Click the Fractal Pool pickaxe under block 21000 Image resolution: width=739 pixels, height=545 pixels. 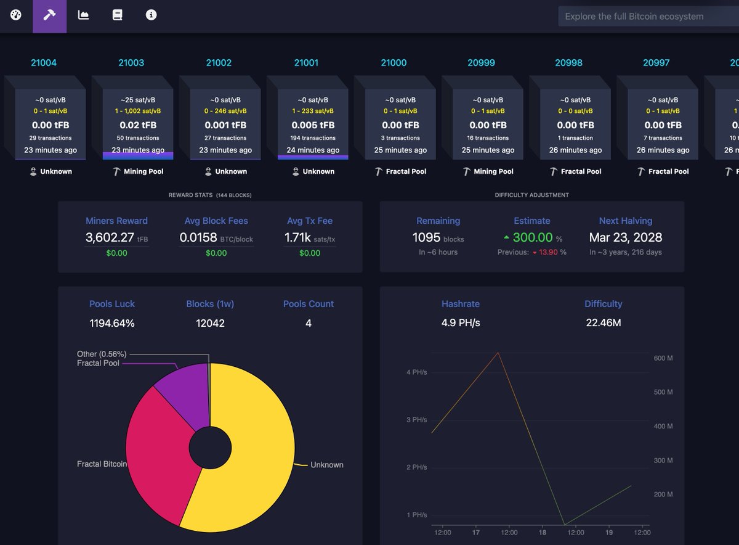click(379, 171)
